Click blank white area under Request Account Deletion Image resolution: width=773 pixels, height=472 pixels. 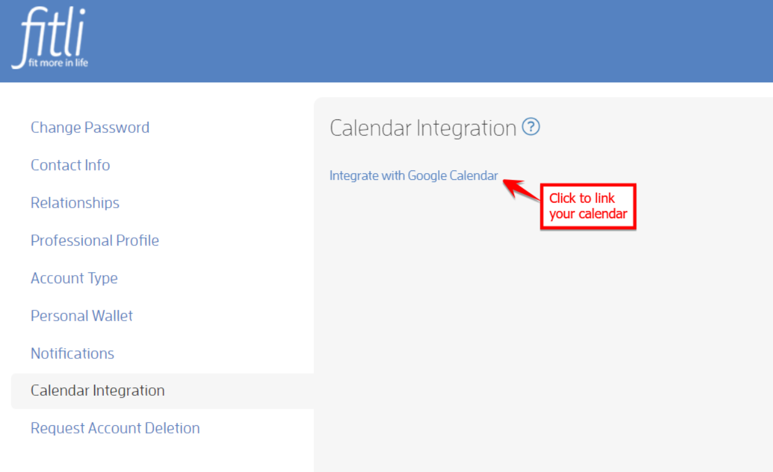160,457
